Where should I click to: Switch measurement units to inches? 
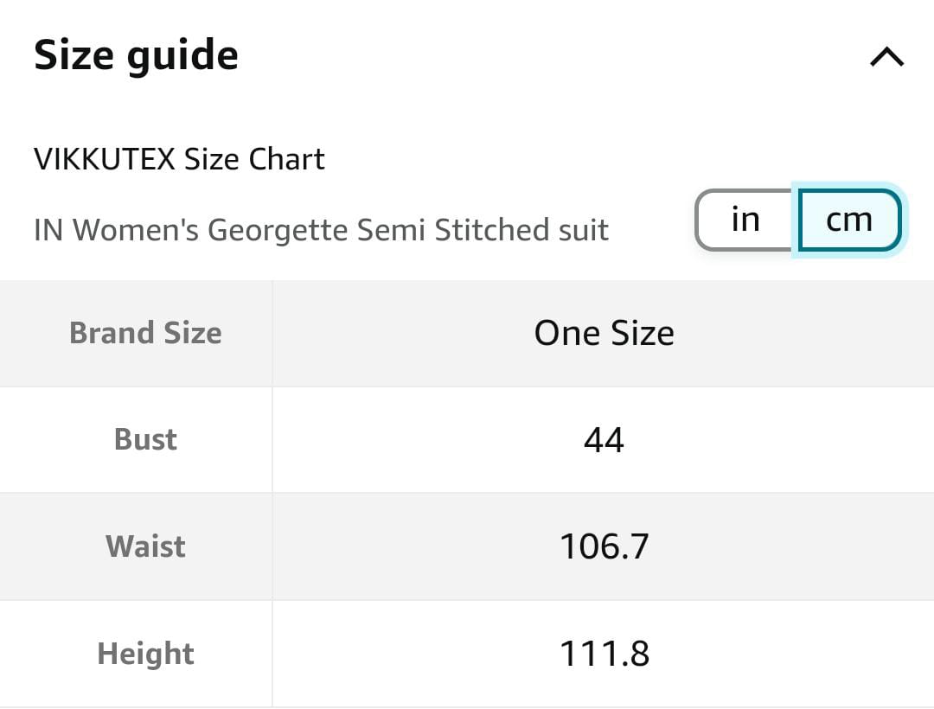(x=745, y=220)
